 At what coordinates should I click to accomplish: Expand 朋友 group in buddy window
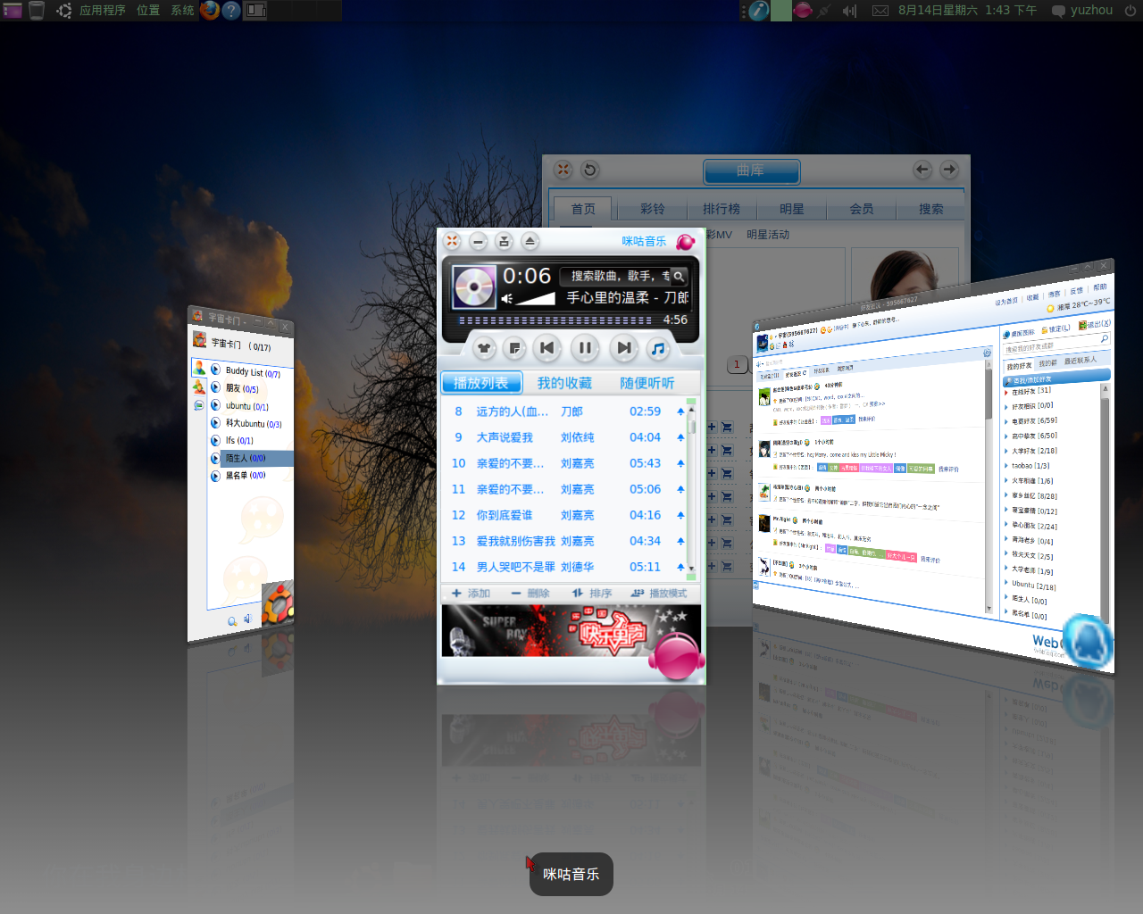(215, 387)
